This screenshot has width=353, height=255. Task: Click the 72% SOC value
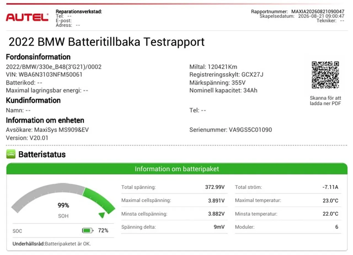(103, 231)
